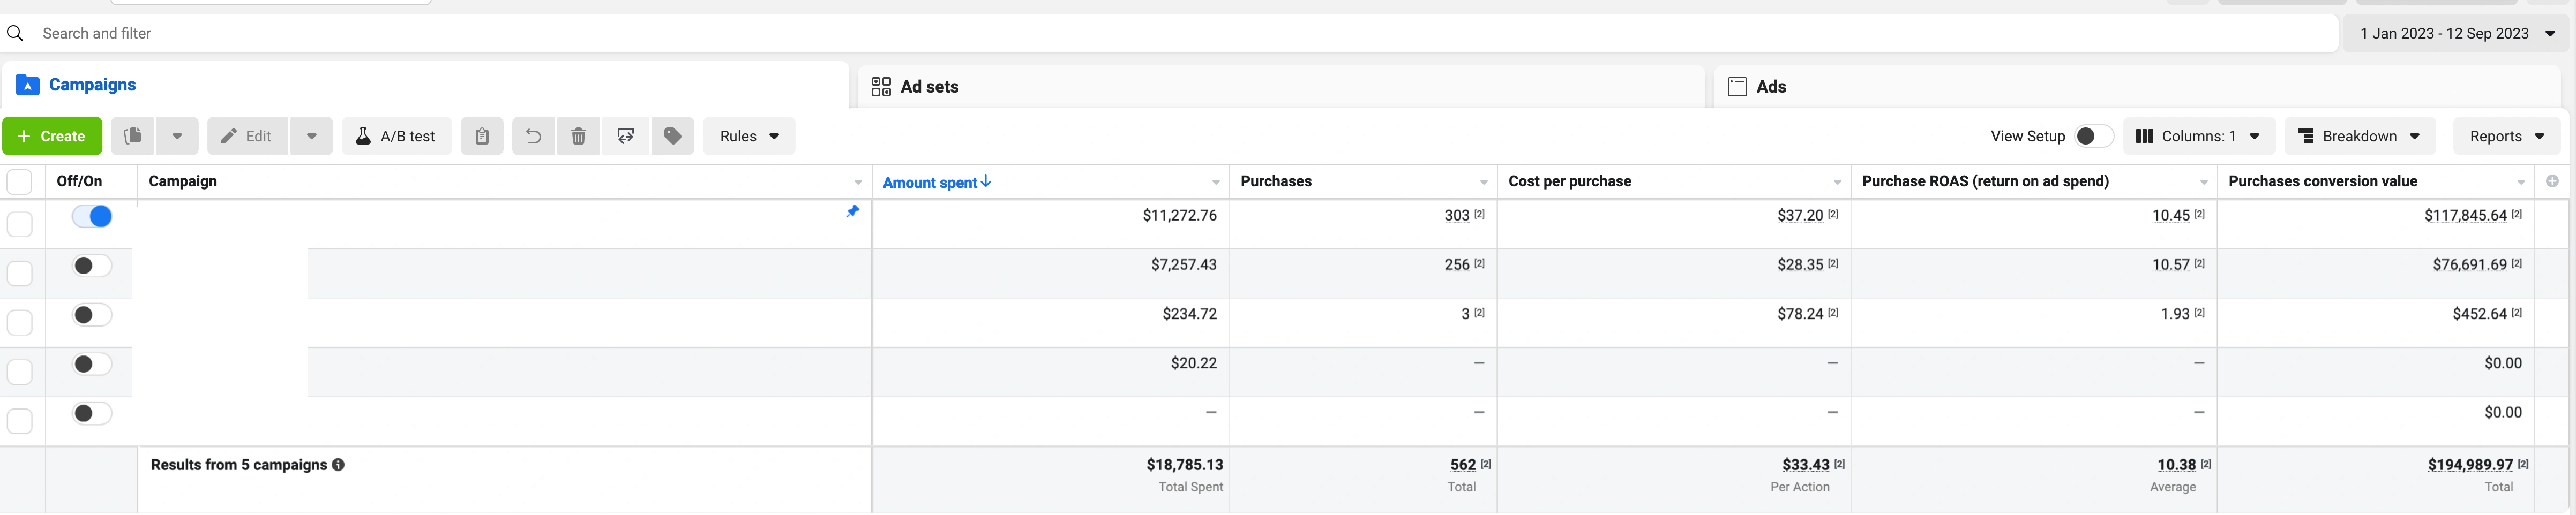
Task: Click the green Create button
Action: tap(52, 136)
